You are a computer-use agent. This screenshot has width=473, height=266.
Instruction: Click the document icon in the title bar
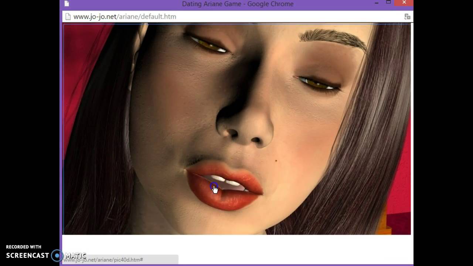tap(67, 4)
